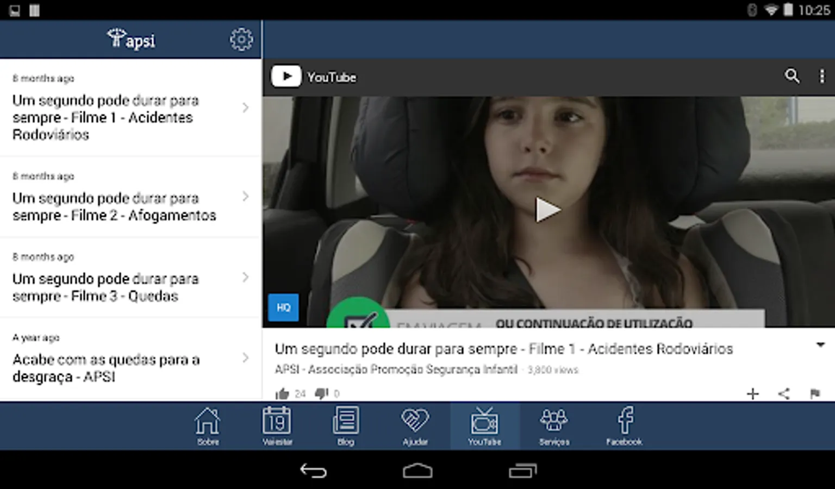This screenshot has height=489, width=835.
Task: Play the video in the player
Action: [x=547, y=210]
